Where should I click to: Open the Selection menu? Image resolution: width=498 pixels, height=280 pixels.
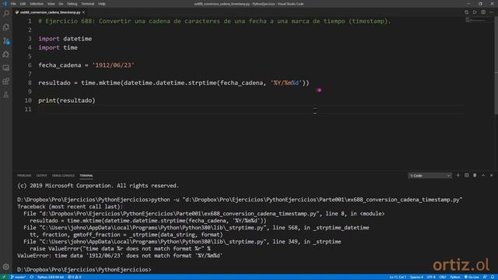point(37,4)
